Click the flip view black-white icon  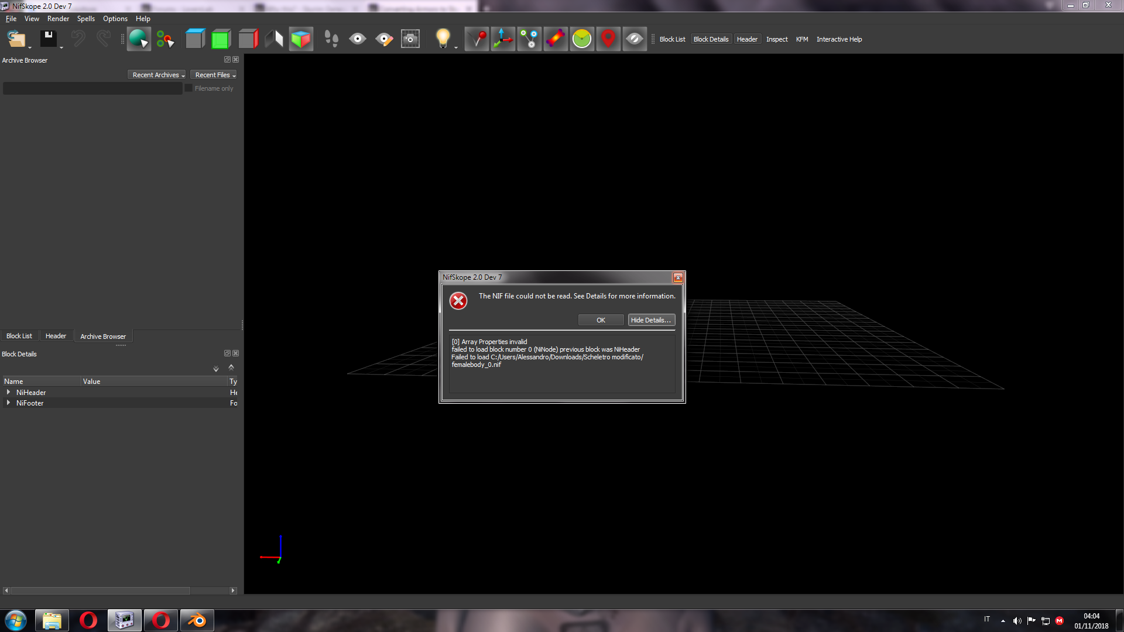pyautogui.click(x=274, y=39)
